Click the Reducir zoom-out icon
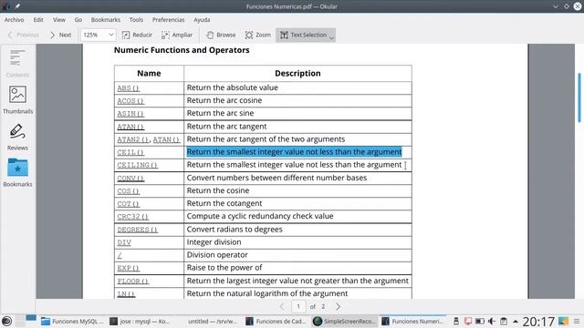 tap(126, 35)
